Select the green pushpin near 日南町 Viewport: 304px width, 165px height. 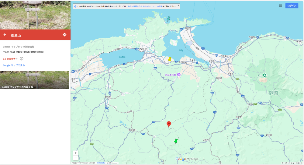(176, 141)
